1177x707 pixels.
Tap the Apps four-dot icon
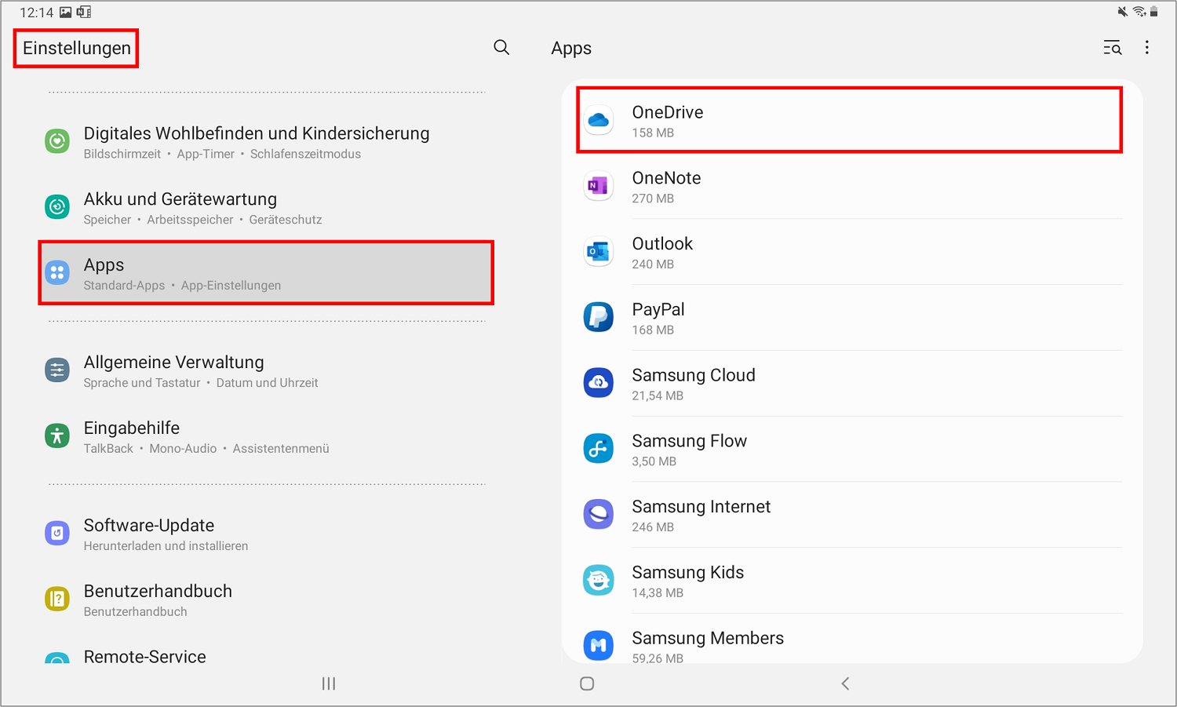tap(57, 273)
